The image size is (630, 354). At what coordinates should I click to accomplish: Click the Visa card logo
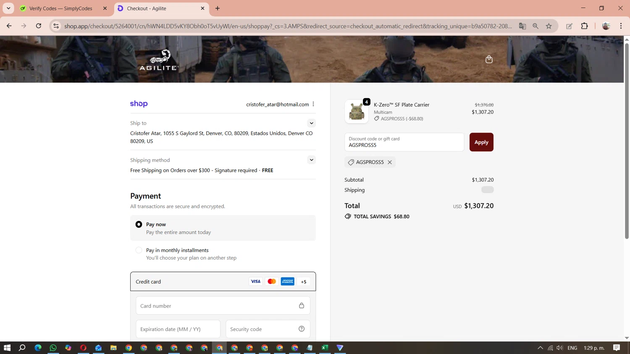(x=255, y=281)
